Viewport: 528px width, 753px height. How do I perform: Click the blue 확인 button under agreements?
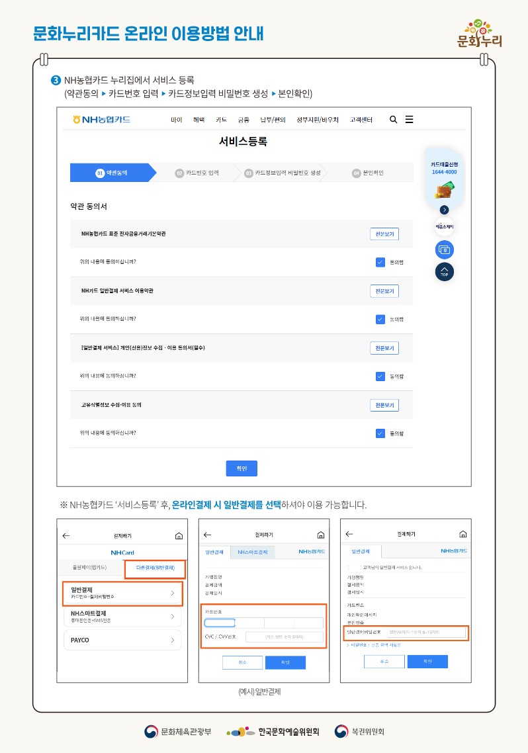click(242, 468)
